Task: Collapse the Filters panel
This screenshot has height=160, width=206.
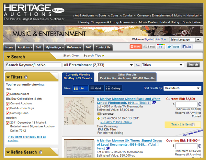Action: click(x=8, y=77)
